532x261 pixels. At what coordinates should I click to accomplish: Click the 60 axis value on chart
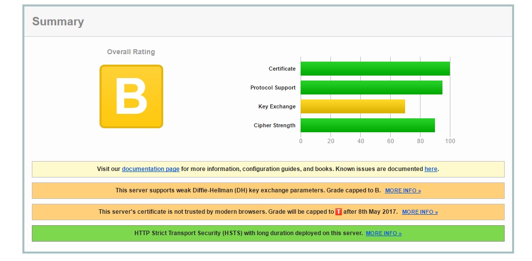pyautogui.click(x=390, y=141)
